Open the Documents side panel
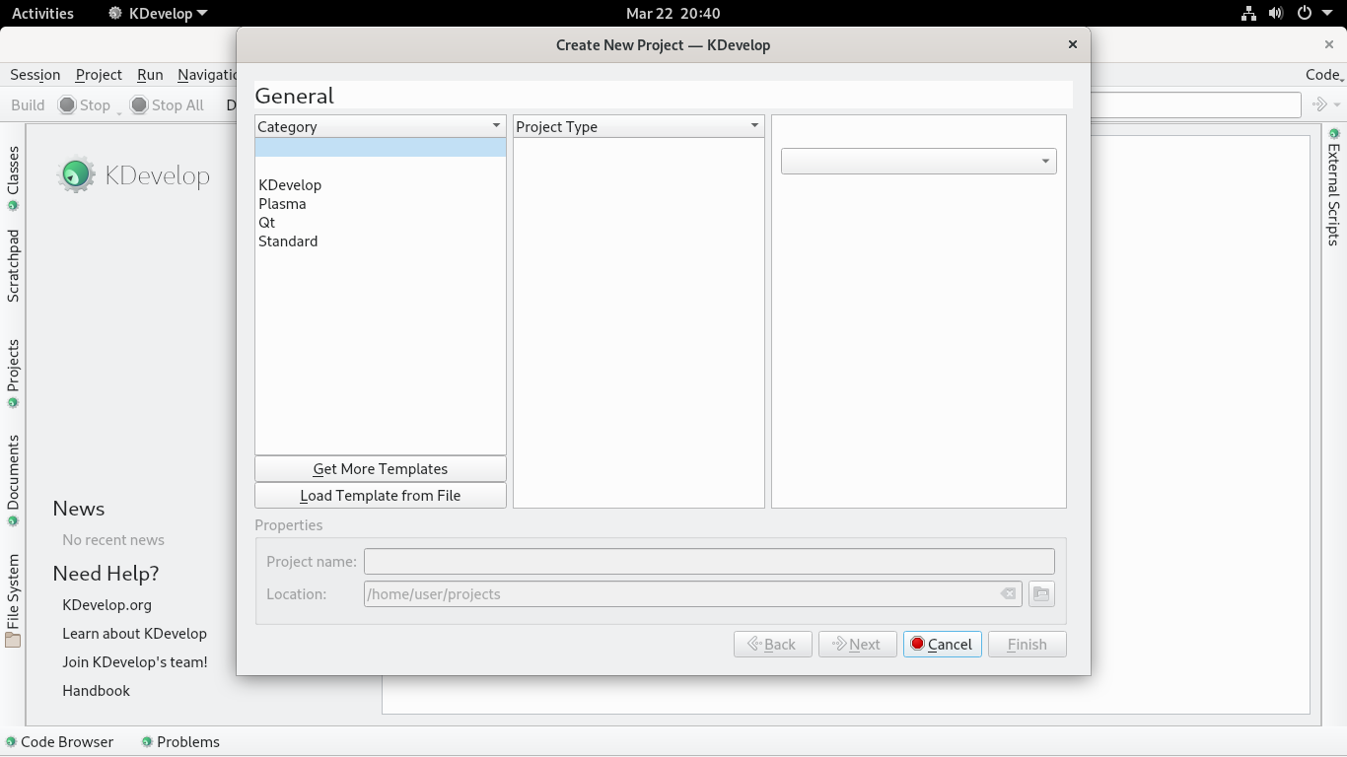Screen dimensions: 1347x757 coord(13,480)
